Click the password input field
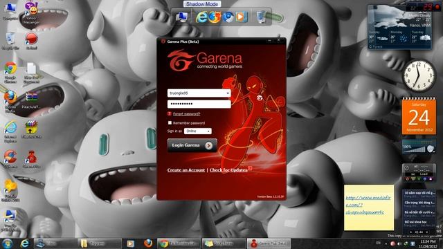The image size is (443, 249). (x=199, y=104)
